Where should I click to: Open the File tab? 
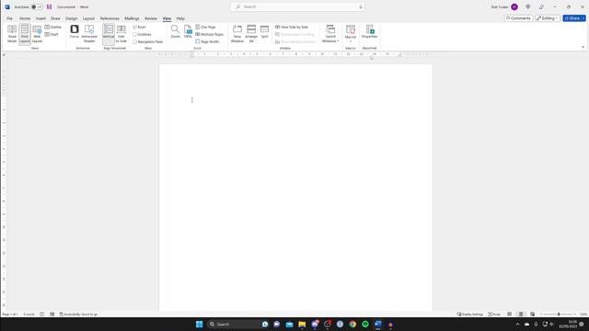click(x=9, y=18)
